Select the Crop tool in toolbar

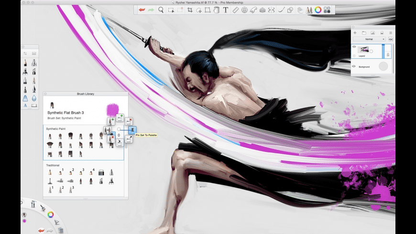tap(190, 10)
